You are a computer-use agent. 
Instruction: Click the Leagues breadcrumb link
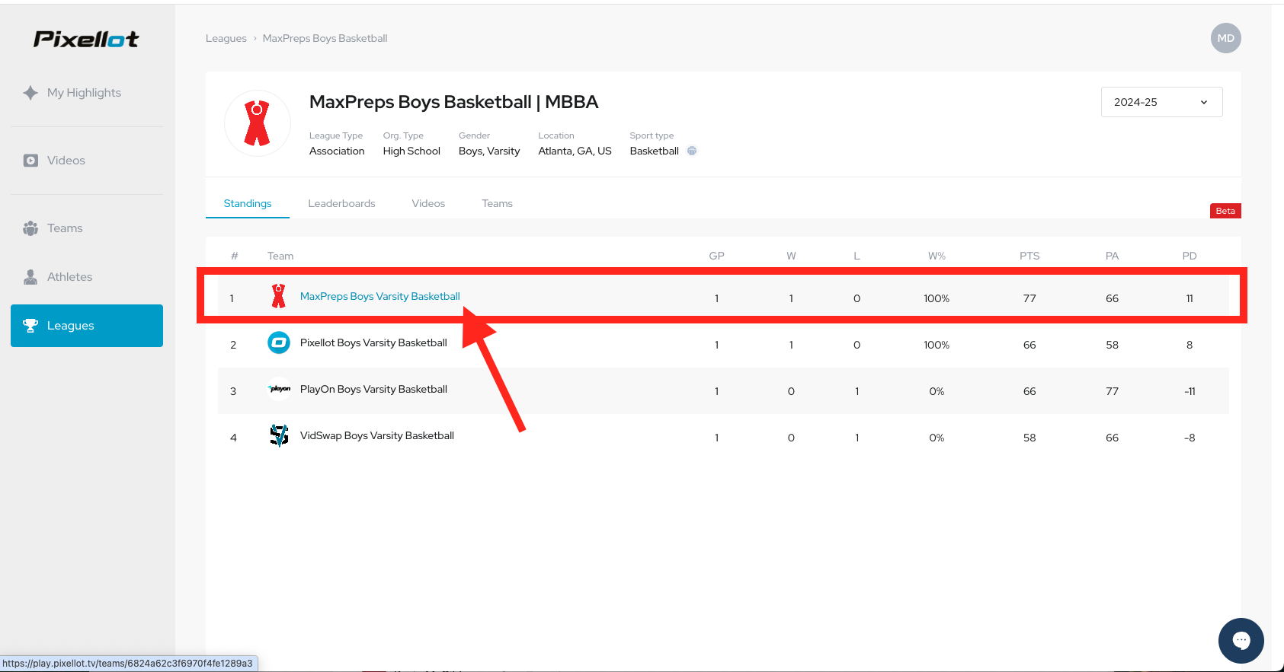click(226, 38)
